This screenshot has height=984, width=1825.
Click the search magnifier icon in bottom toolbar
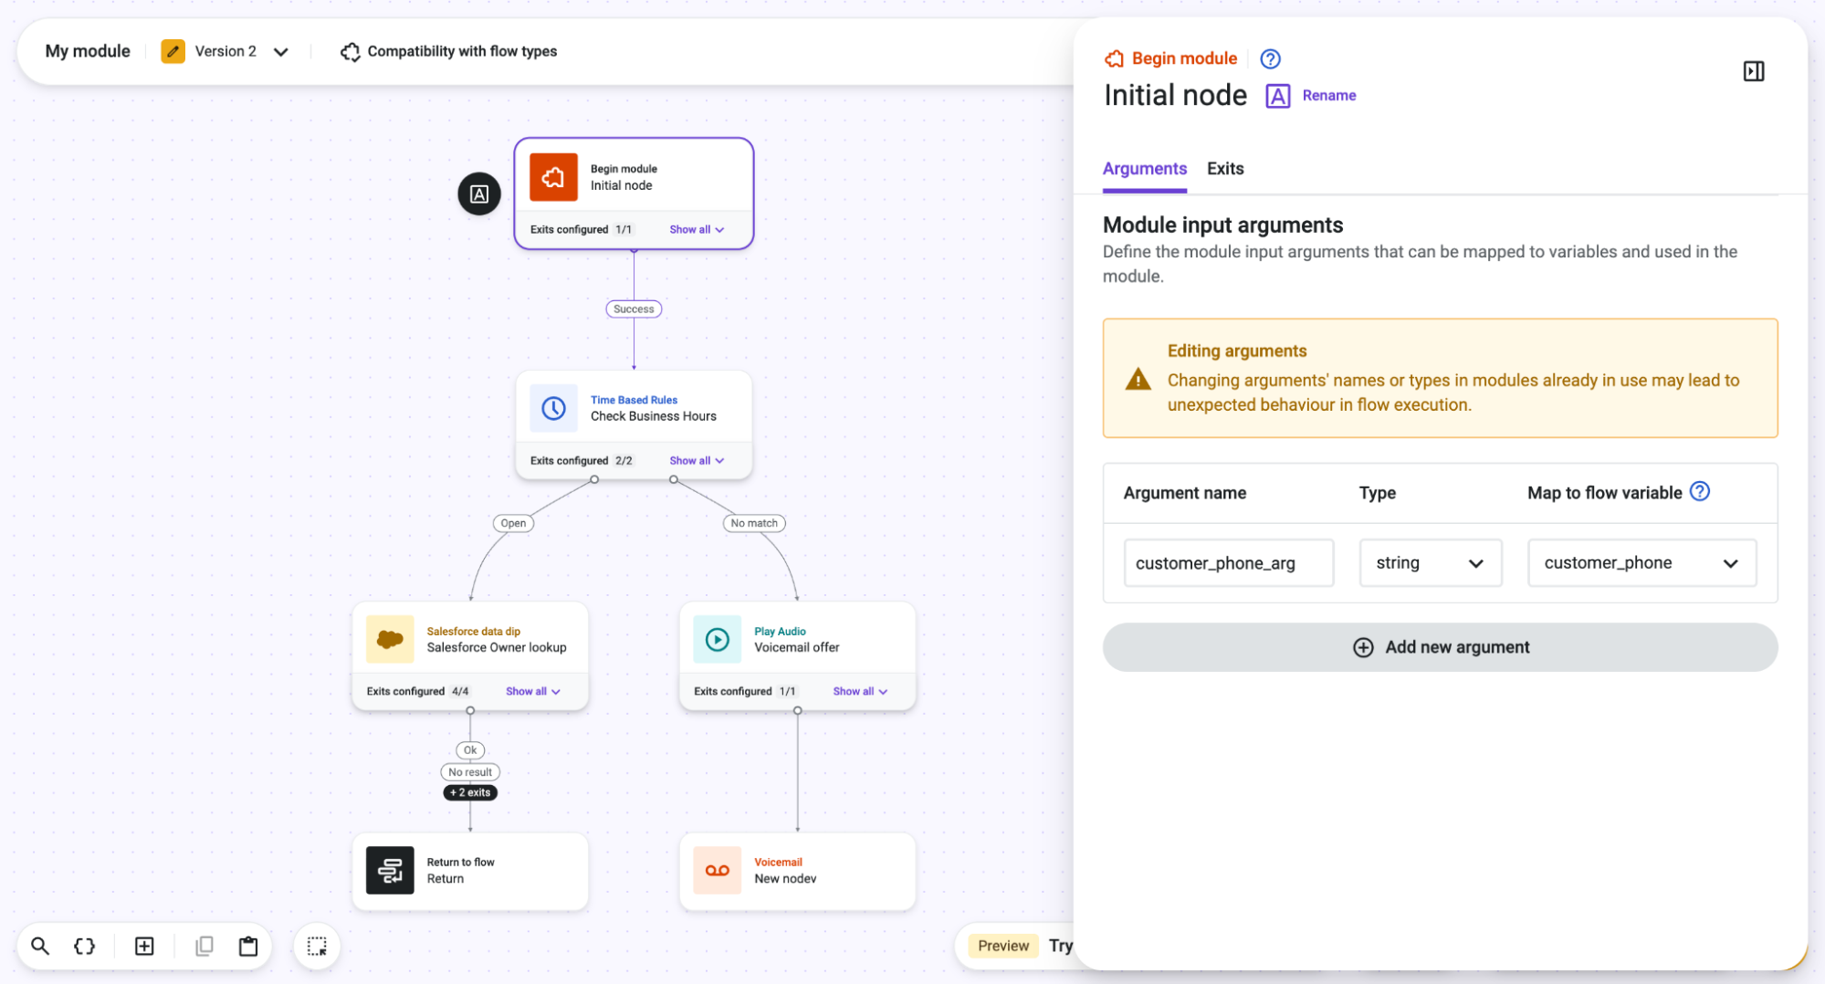point(40,946)
